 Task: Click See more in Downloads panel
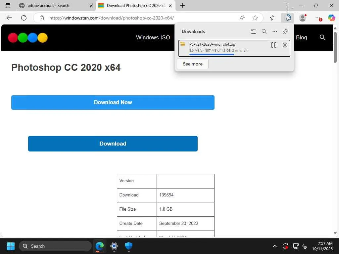pos(193,64)
